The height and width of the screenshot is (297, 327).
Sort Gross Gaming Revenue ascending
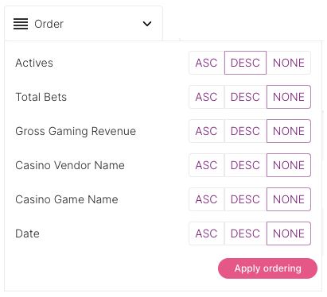pos(207,131)
